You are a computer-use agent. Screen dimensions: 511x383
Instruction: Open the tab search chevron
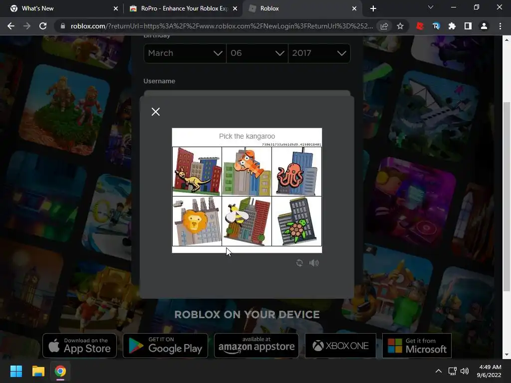coord(431,7)
